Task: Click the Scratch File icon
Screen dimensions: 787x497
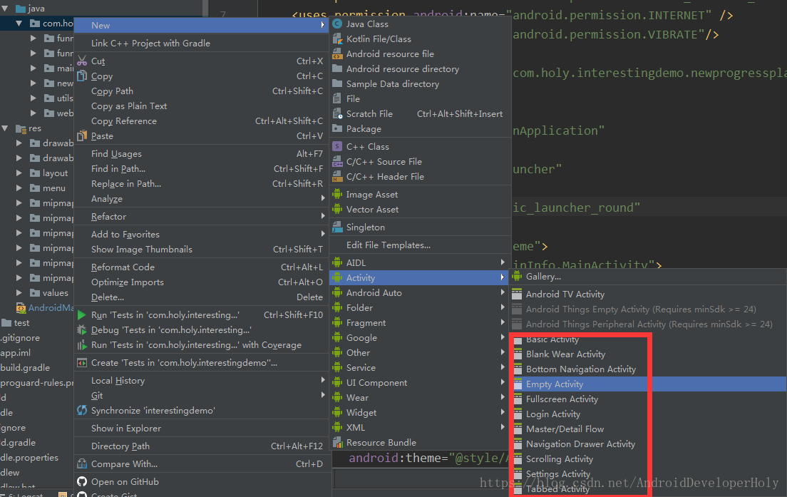Action: pyautogui.click(x=337, y=114)
